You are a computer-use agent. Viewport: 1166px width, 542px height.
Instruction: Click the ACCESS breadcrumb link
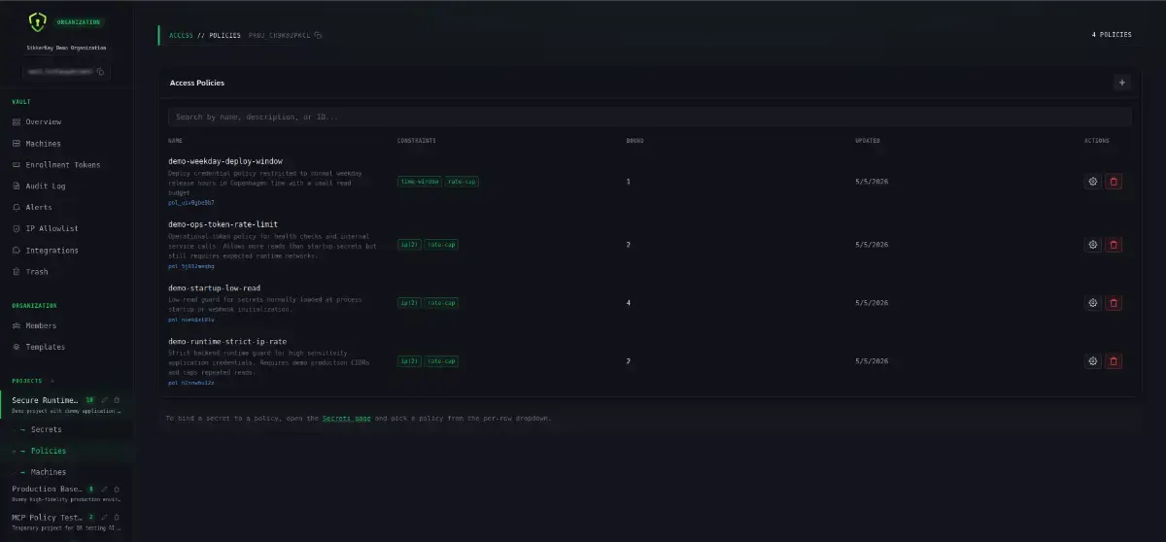[181, 35]
